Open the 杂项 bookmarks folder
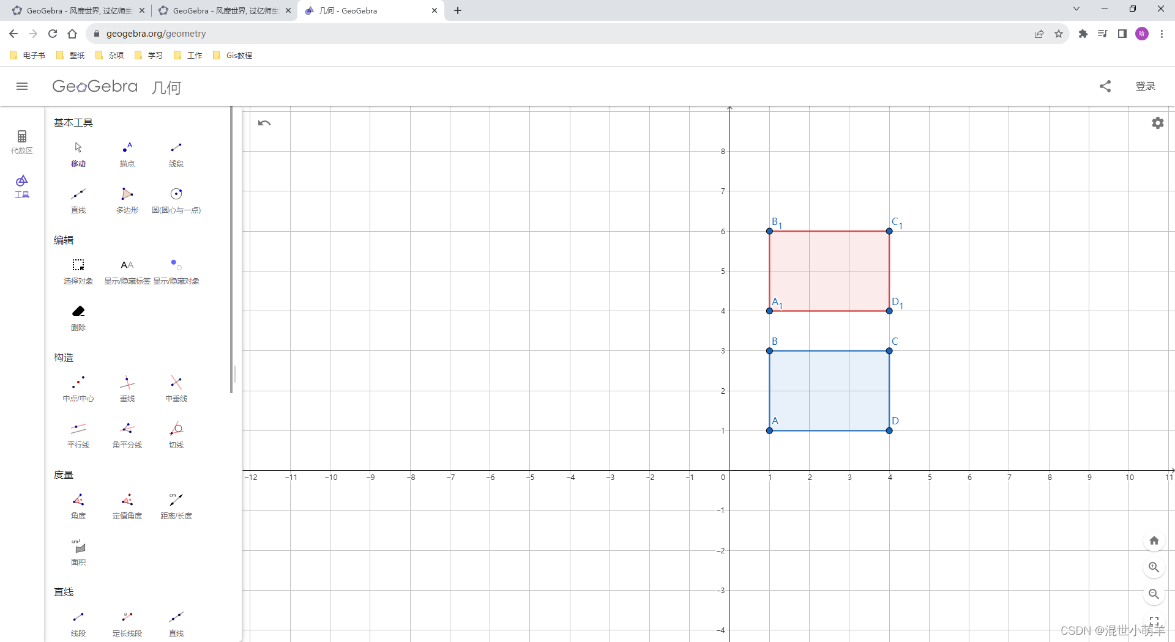The height and width of the screenshot is (642, 1175). coord(110,55)
